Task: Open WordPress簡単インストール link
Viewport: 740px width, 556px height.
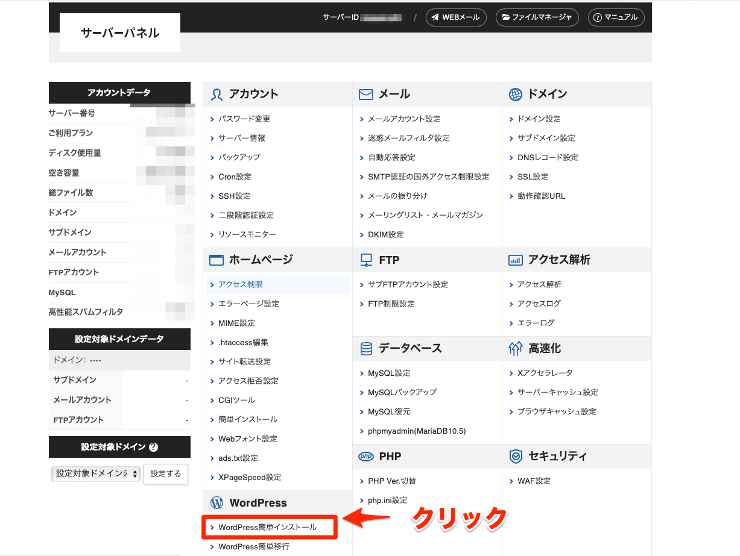Action: point(267,527)
